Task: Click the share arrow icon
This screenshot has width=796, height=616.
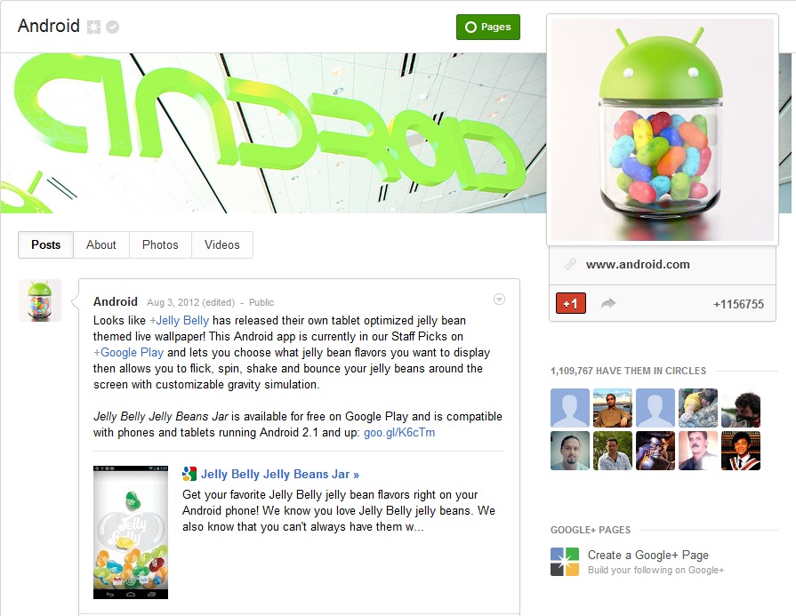Action: click(608, 303)
